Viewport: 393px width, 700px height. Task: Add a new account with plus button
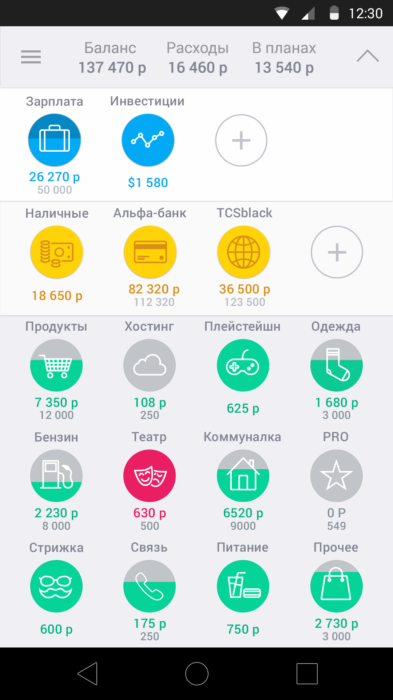pos(337,252)
